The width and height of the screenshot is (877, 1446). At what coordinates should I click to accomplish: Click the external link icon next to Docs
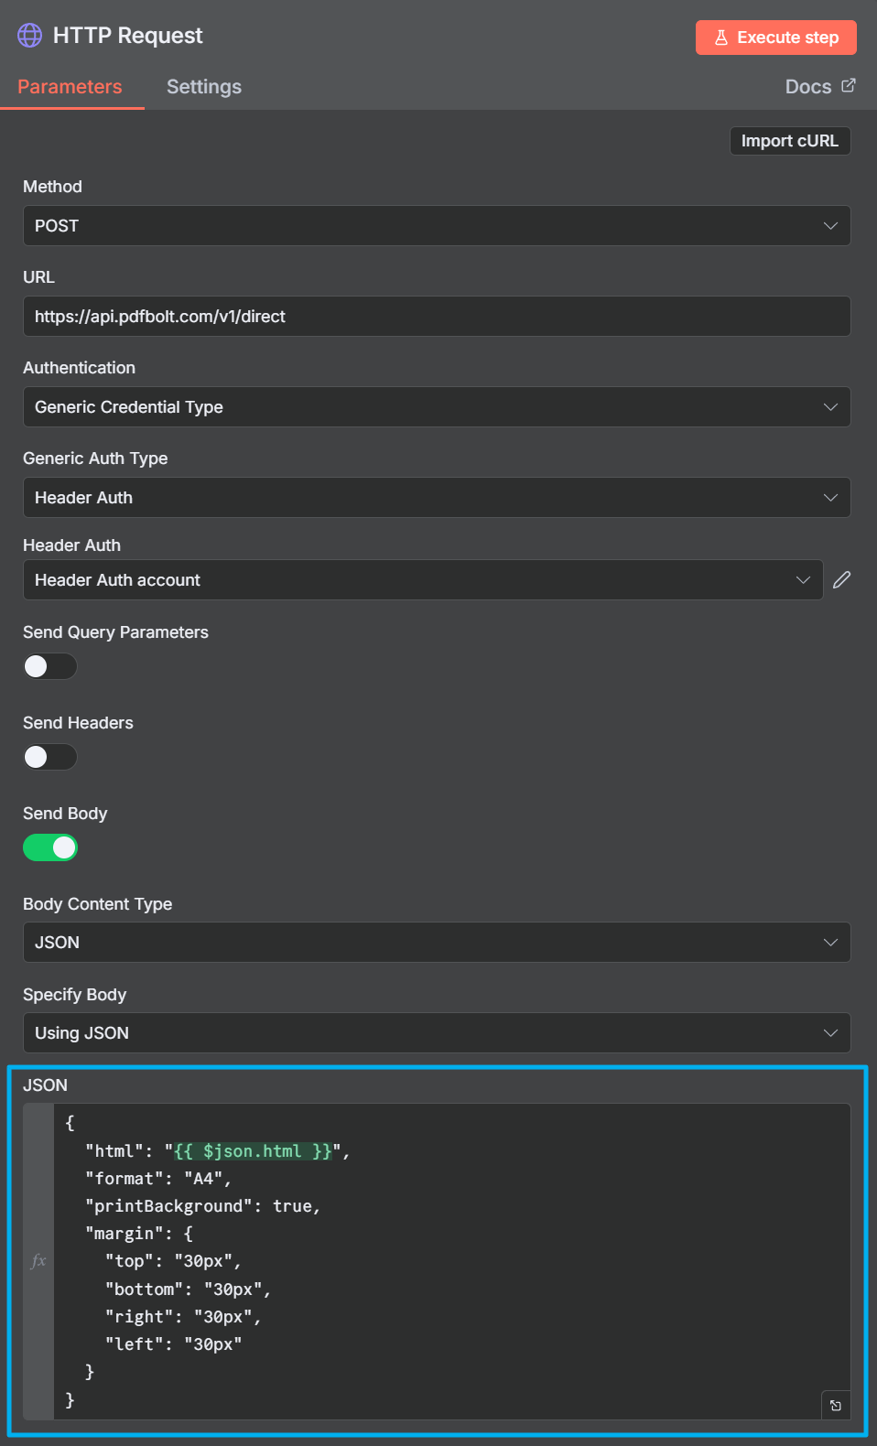[x=849, y=85]
